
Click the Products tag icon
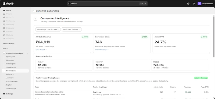tap(4, 17)
